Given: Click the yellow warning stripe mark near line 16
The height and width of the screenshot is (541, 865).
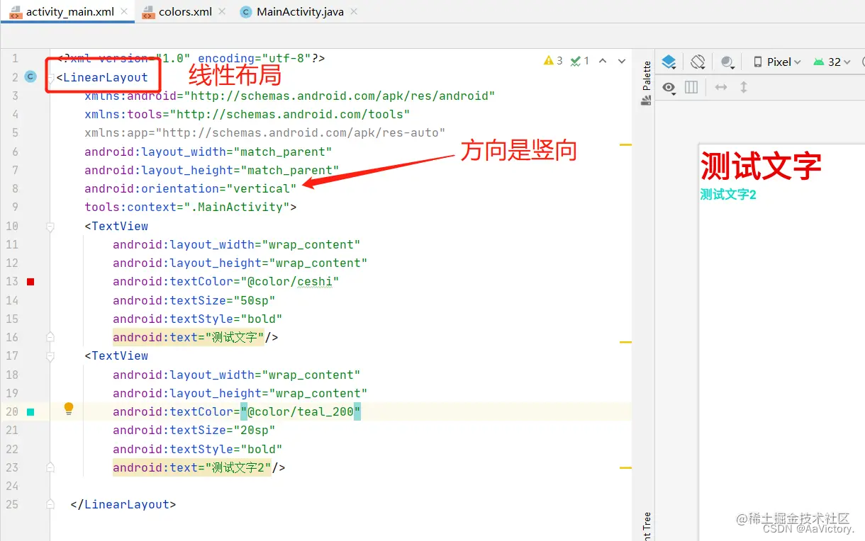Looking at the screenshot, I should click(x=625, y=342).
